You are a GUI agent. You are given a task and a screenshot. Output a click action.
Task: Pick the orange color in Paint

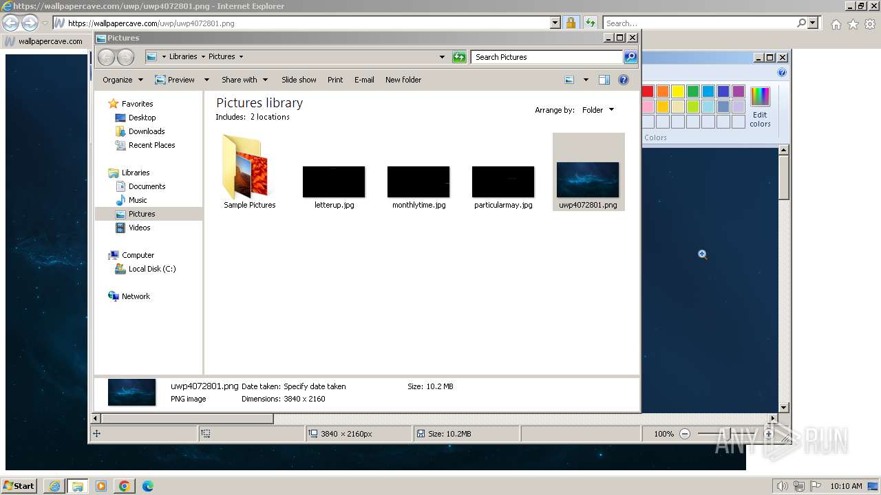[663, 91]
